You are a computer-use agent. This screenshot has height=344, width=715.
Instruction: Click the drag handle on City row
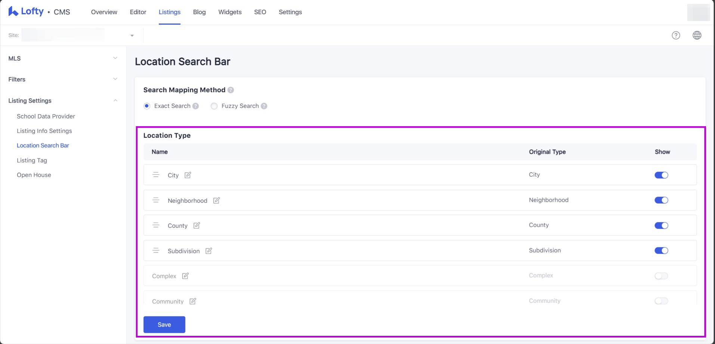(156, 175)
